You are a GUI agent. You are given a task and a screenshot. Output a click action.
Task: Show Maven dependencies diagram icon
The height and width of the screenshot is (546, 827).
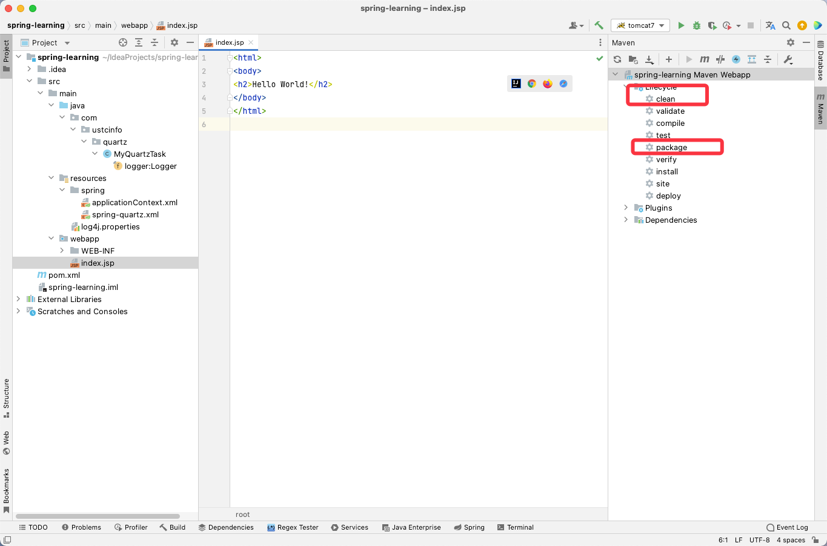pos(752,59)
